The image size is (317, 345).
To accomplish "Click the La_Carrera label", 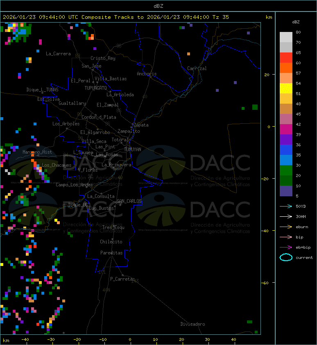I will (x=58, y=54).
